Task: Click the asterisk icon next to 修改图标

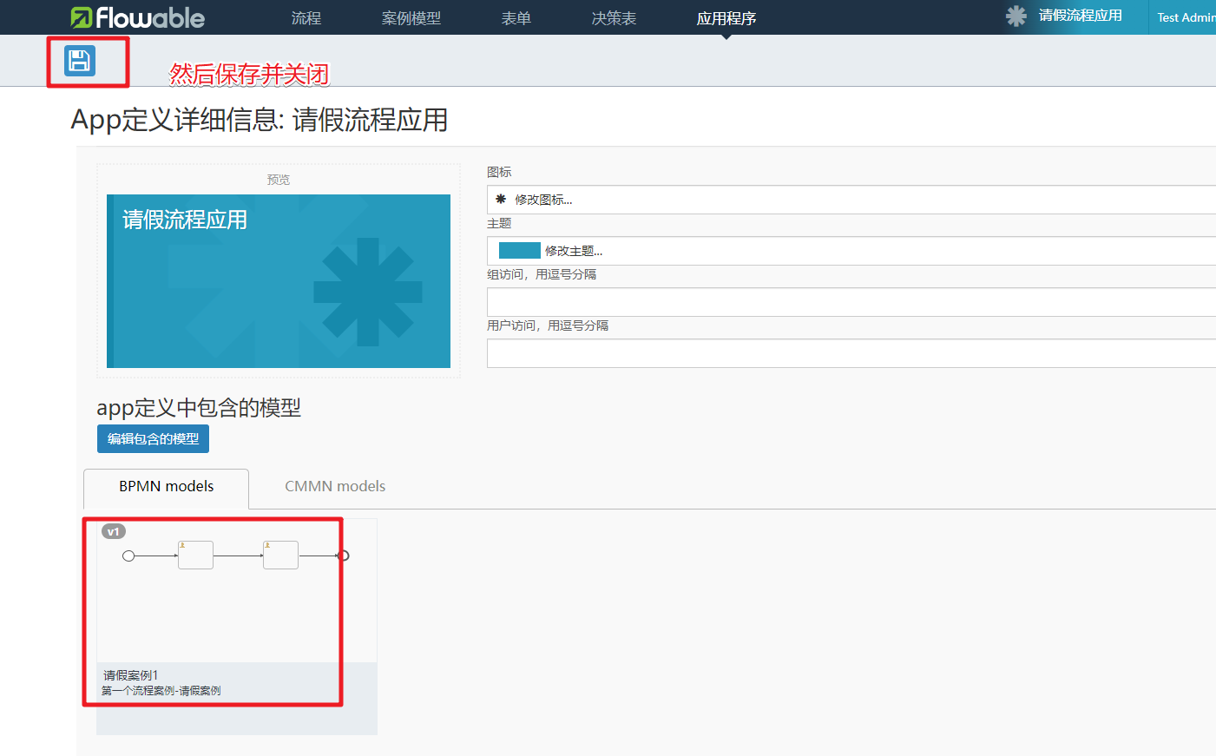Action: point(501,200)
